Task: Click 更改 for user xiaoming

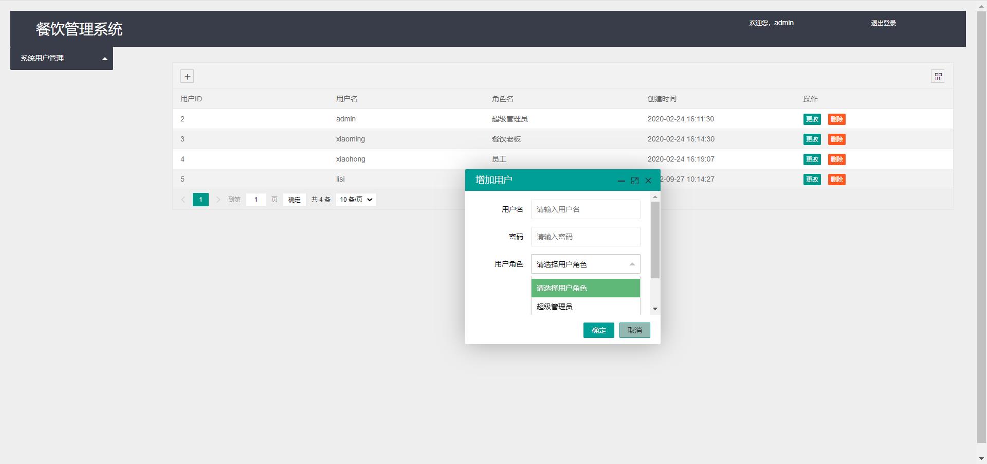Action: (x=812, y=139)
